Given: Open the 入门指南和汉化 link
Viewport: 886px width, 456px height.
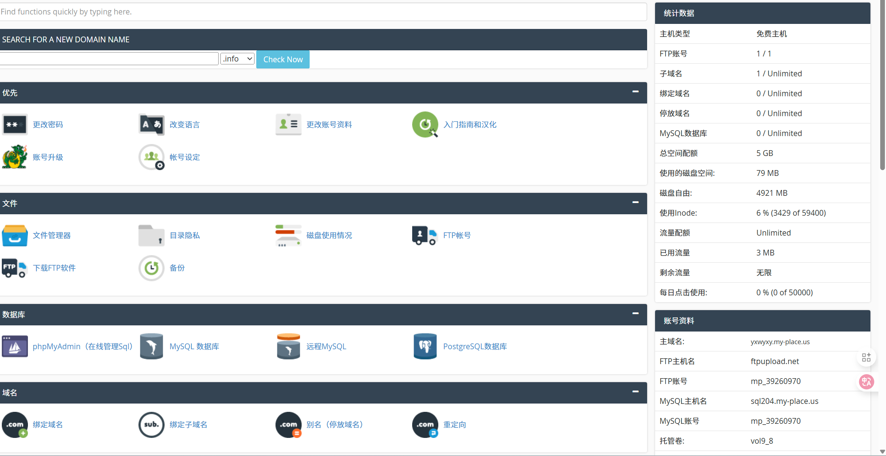Looking at the screenshot, I should pos(469,124).
